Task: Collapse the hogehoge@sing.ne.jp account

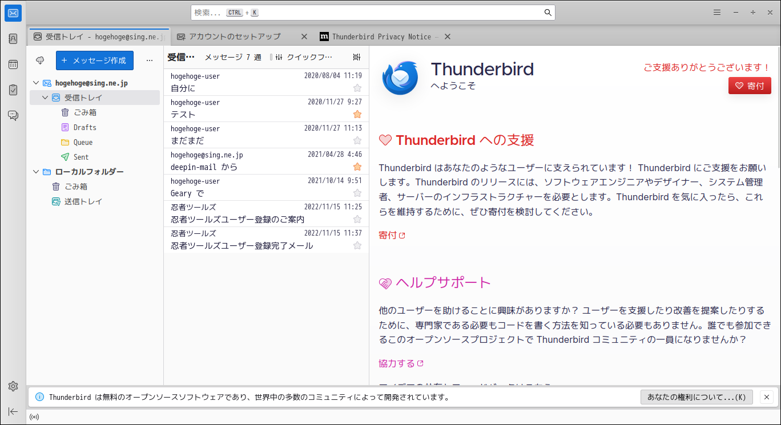Action: pos(36,83)
